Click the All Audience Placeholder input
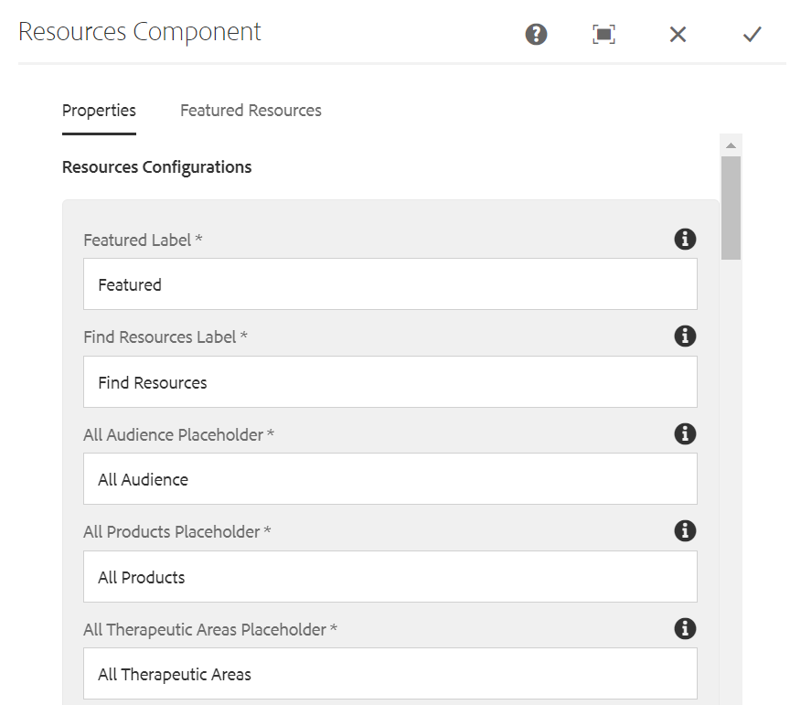The width and height of the screenshot is (790, 705). pos(390,479)
